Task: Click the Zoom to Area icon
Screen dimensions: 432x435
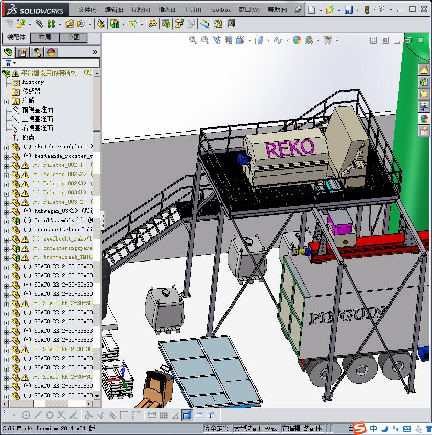Action: point(205,40)
